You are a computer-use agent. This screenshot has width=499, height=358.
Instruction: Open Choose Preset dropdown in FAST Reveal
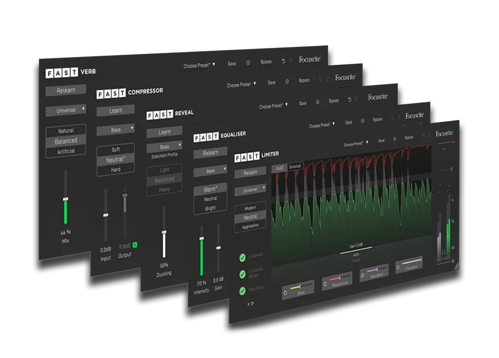pos(273,105)
